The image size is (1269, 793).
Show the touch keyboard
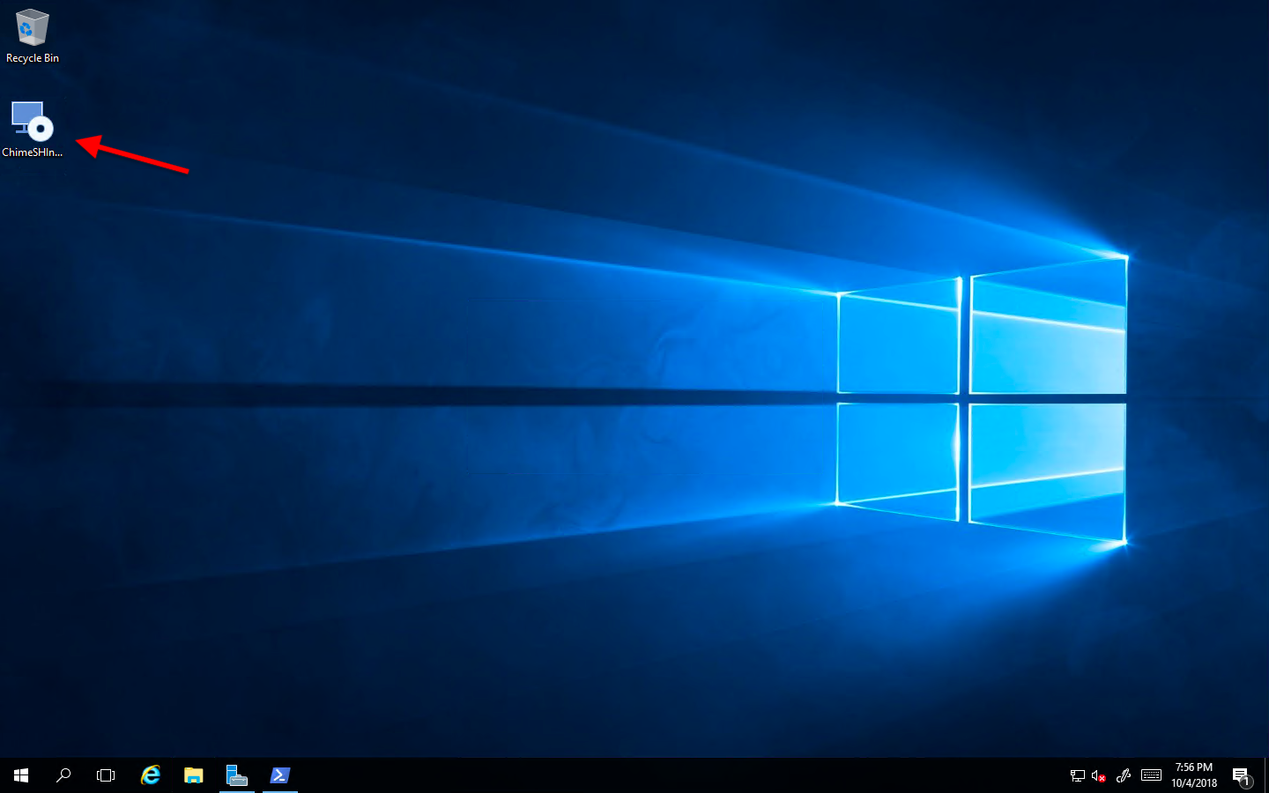point(1151,775)
